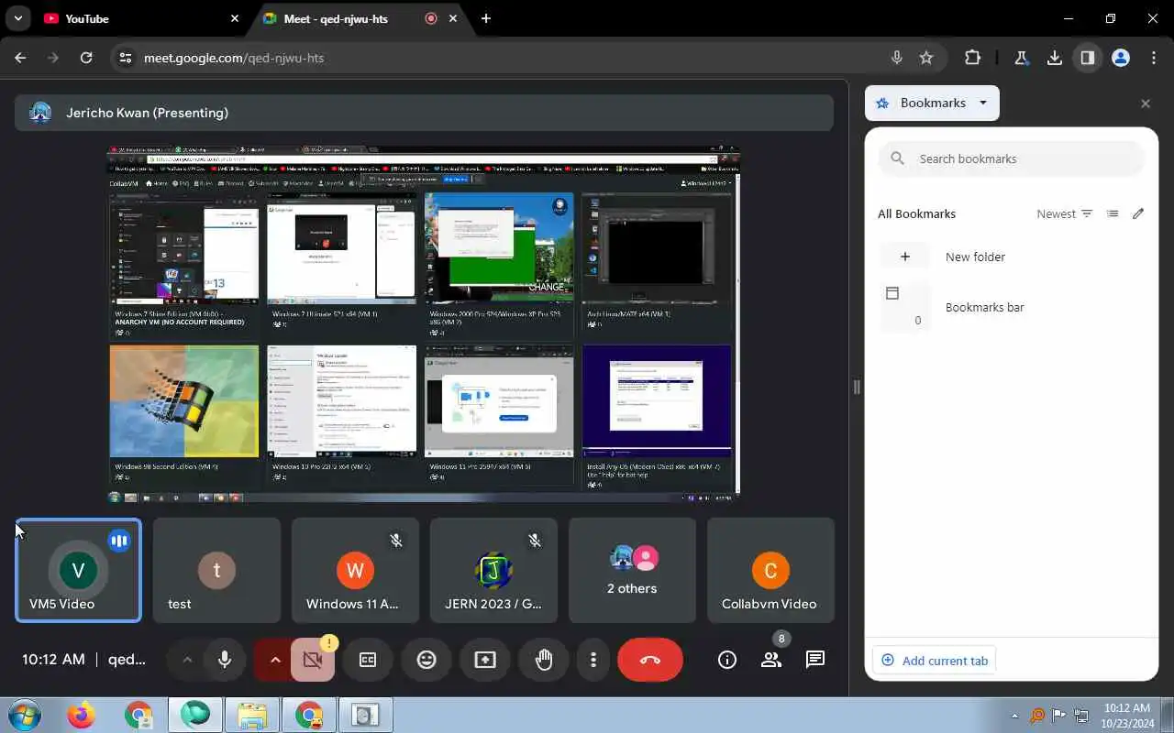Open File Explorer folder on taskbar

252,715
